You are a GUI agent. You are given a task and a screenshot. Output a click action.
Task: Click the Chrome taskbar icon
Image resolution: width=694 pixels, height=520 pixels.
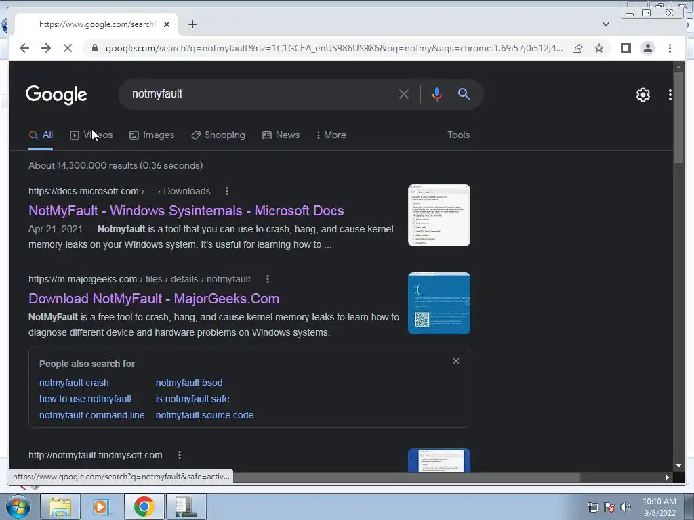point(144,506)
